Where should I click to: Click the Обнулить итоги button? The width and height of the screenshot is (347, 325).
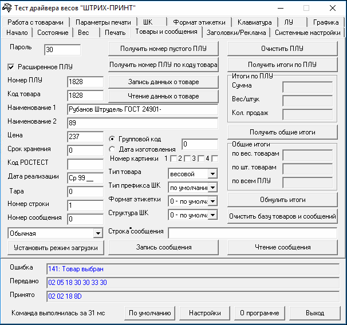[282, 200]
